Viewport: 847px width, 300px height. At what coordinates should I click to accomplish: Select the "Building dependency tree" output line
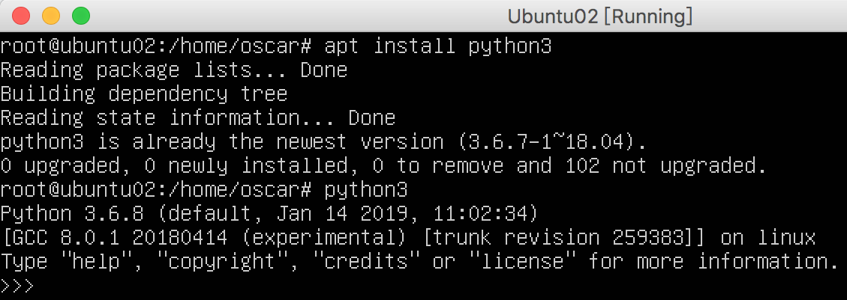coord(144,94)
